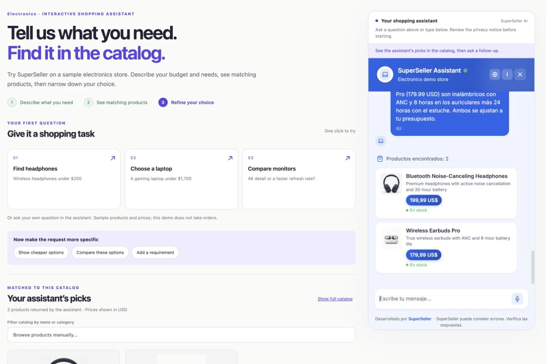Click the Compare monitors task card
The width and height of the screenshot is (546, 364).
pyautogui.click(x=299, y=179)
